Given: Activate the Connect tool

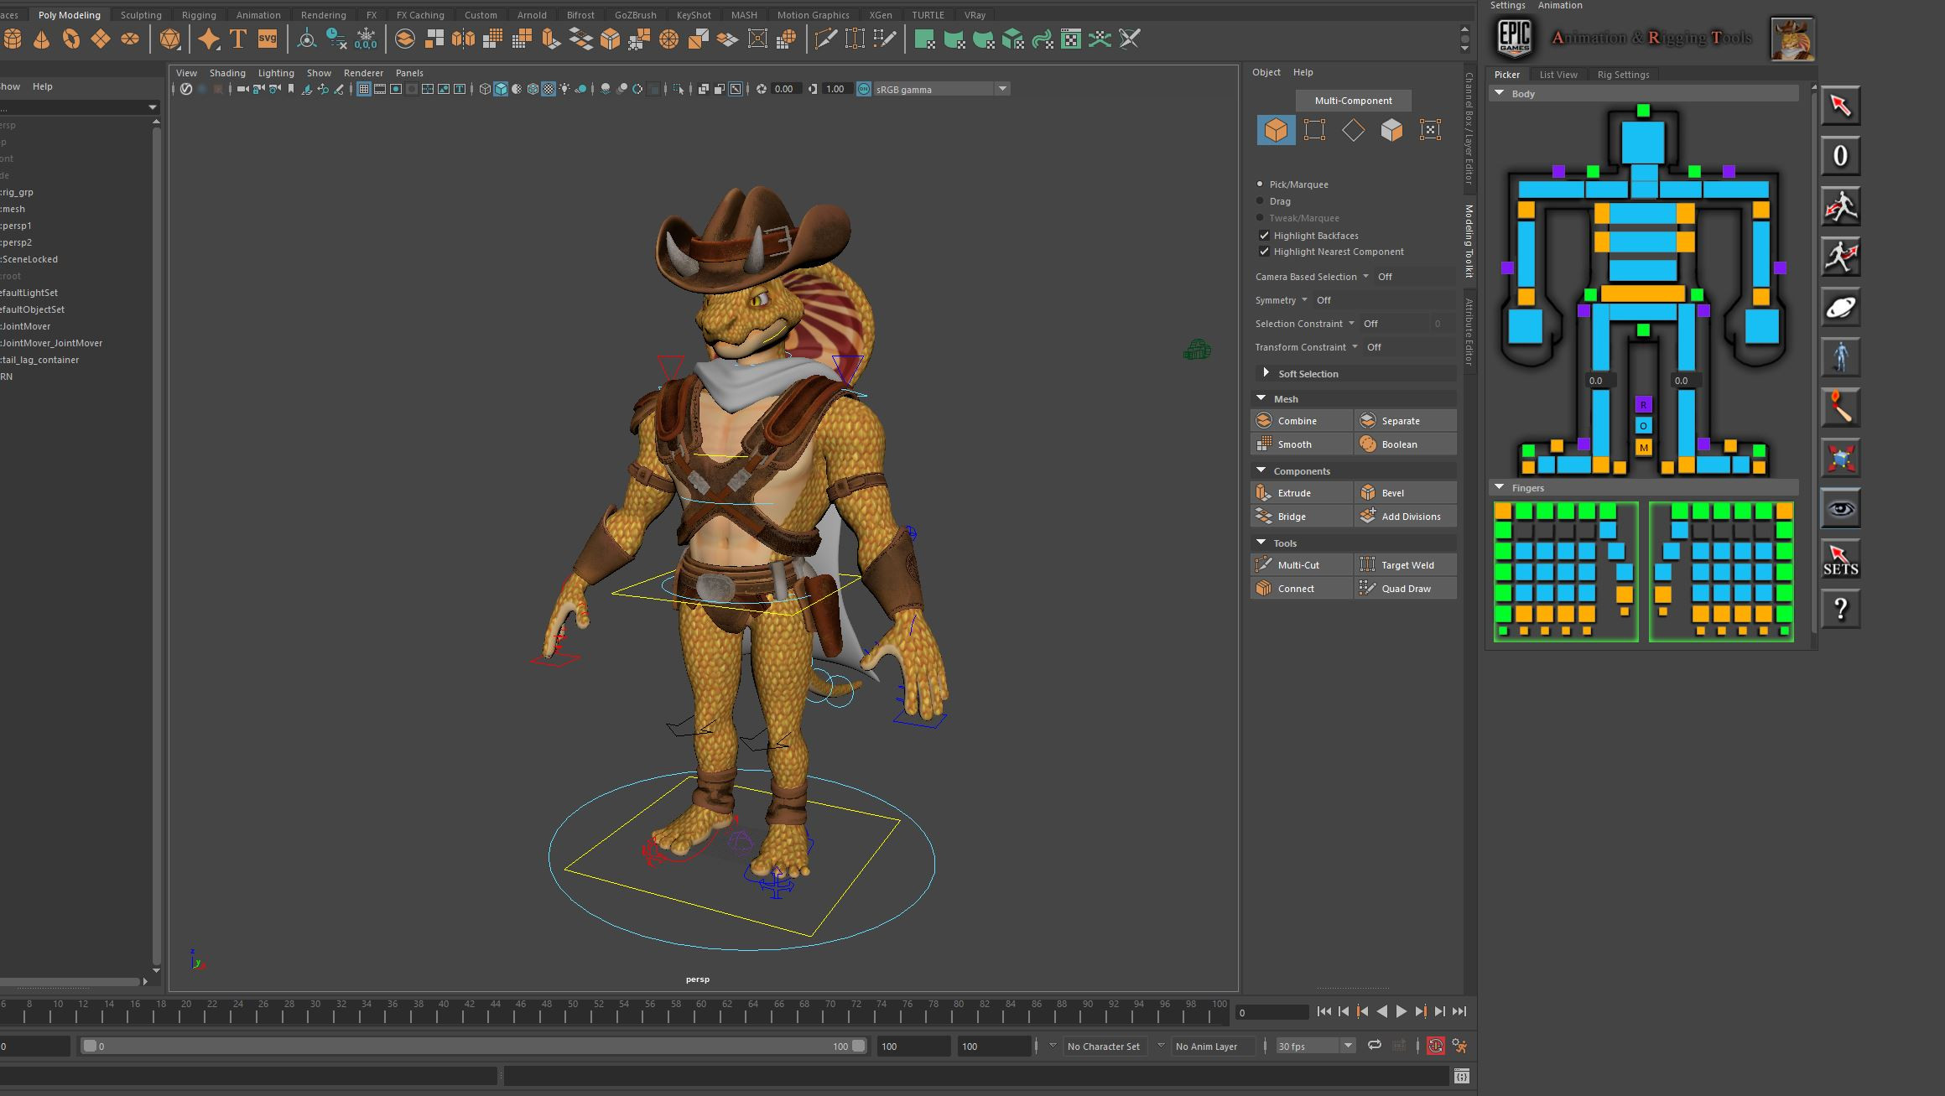Looking at the screenshot, I should point(1301,589).
